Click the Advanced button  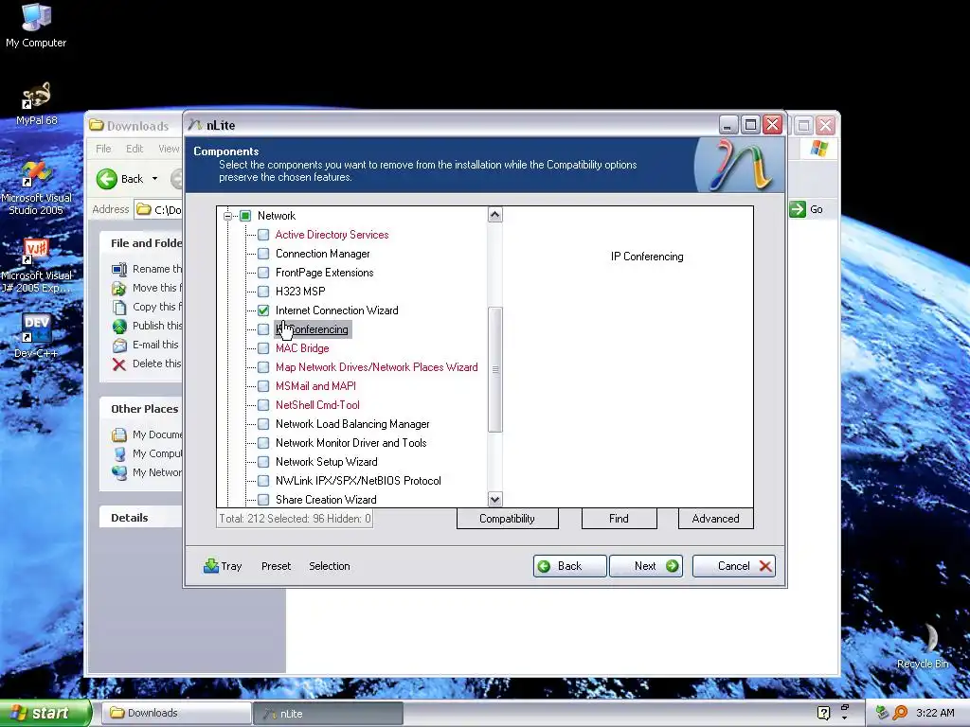tap(716, 519)
